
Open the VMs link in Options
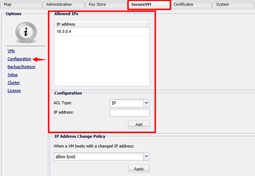pyautogui.click(x=11, y=51)
